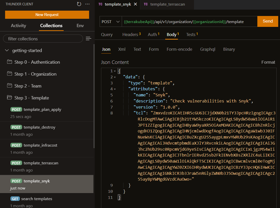Open the three-dots more options menu
The image size is (280, 208).
tap(88, 4)
